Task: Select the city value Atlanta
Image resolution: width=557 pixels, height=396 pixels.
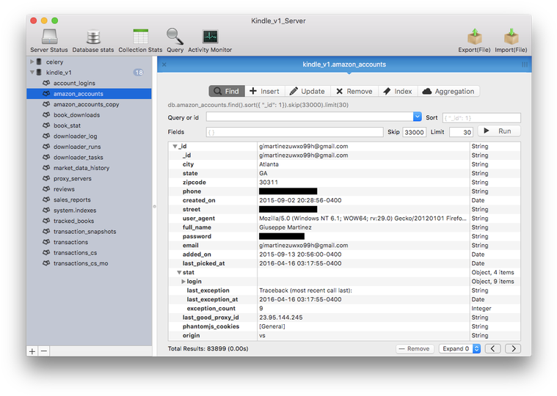Action: pyautogui.click(x=269, y=164)
